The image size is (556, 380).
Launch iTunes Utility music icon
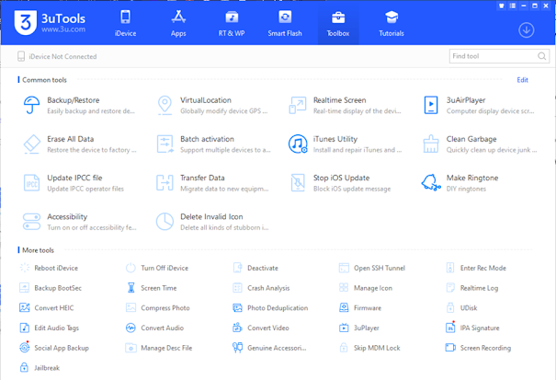[x=298, y=144]
